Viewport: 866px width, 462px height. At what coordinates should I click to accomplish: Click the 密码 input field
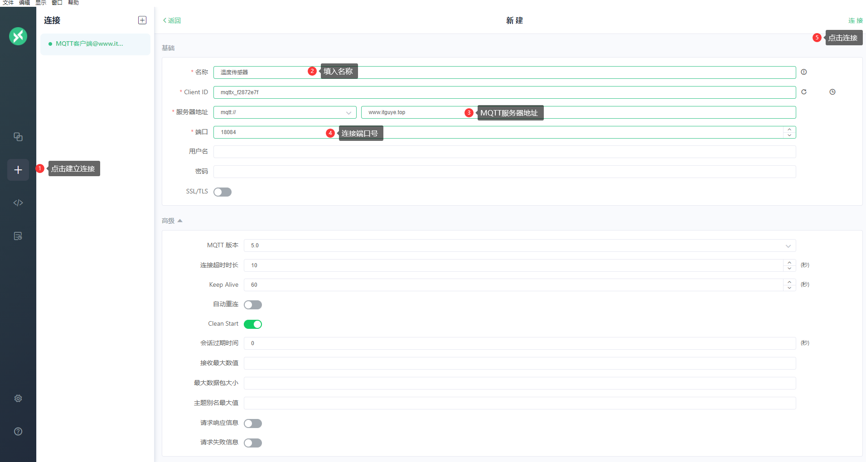[505, 172]
